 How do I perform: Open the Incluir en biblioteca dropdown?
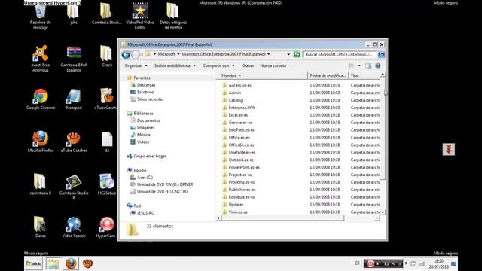point(175,65)
